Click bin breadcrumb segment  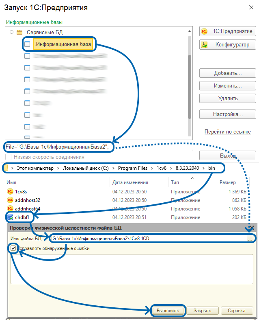point(212,168)
